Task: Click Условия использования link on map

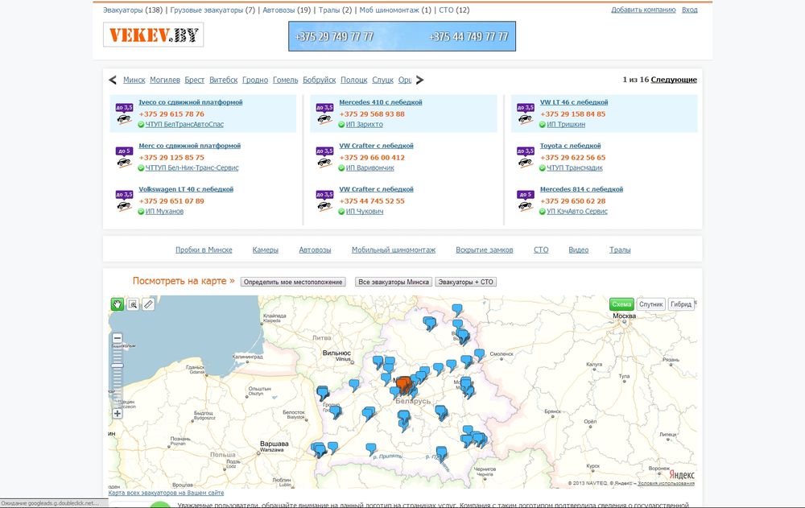Action: (x=666, y=483)
